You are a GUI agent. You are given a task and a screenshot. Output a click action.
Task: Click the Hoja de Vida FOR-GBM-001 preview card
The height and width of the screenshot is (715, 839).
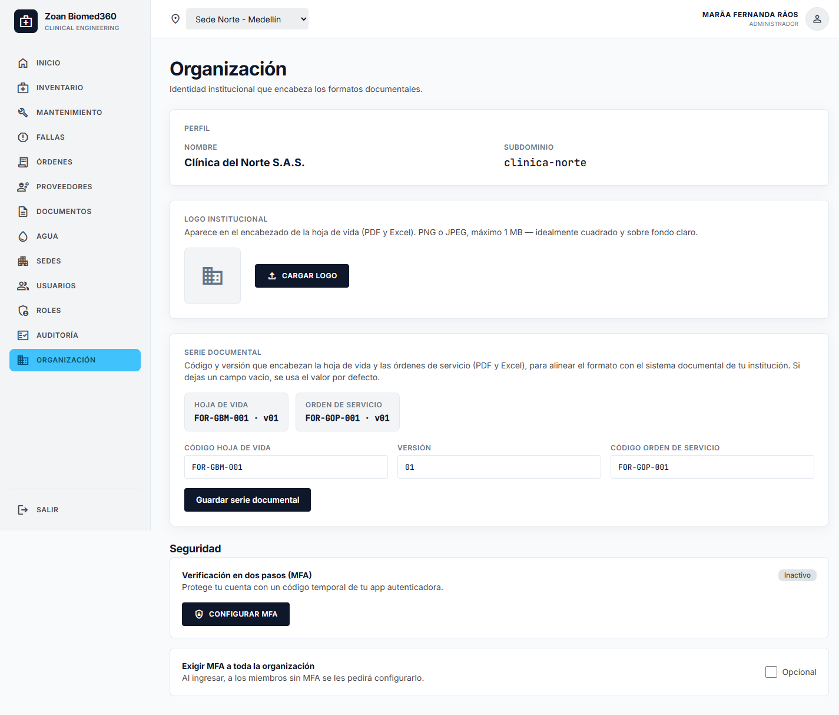(x=236, y=412)
